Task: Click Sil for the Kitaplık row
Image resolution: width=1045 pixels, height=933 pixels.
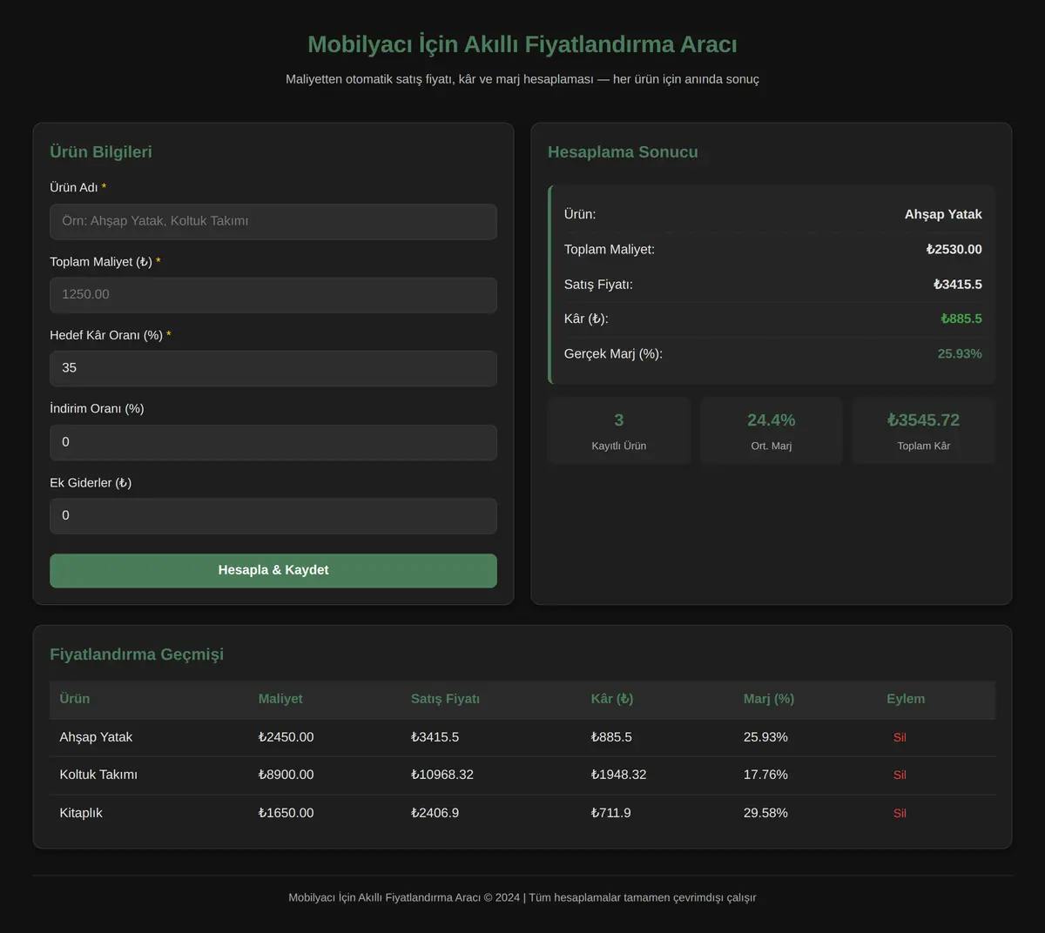Action: click(x=900, y=813)
